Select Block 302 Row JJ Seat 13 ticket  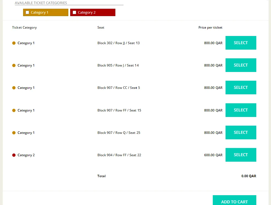point(241,43)
